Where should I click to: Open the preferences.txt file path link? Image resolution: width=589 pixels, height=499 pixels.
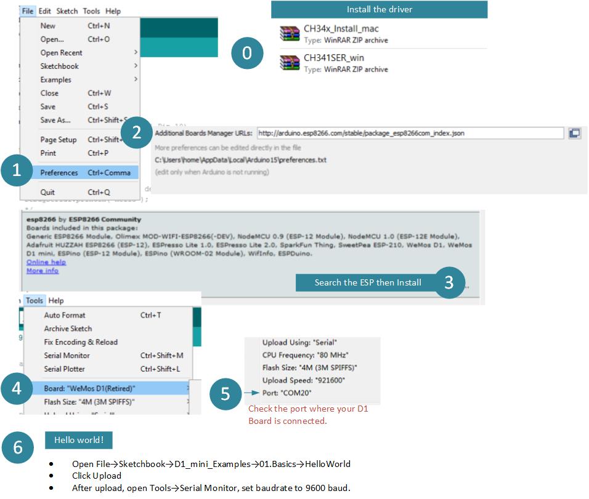point(240,160)
